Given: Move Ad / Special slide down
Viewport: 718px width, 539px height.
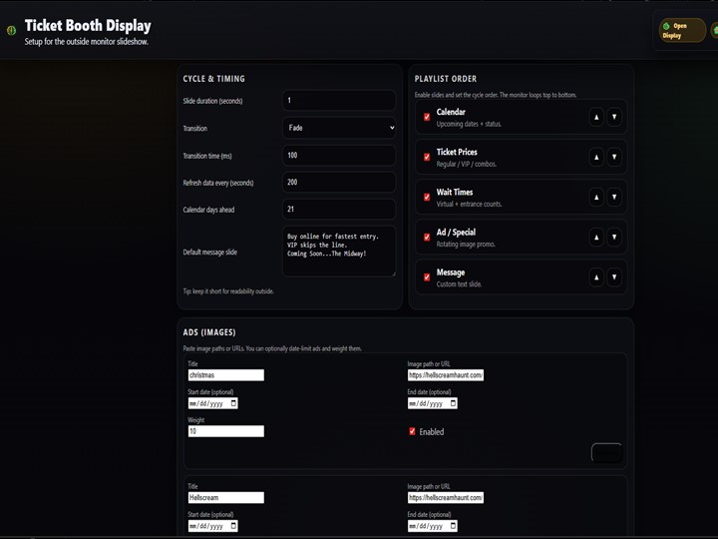Looking at the screenshot, I should 614,238.
